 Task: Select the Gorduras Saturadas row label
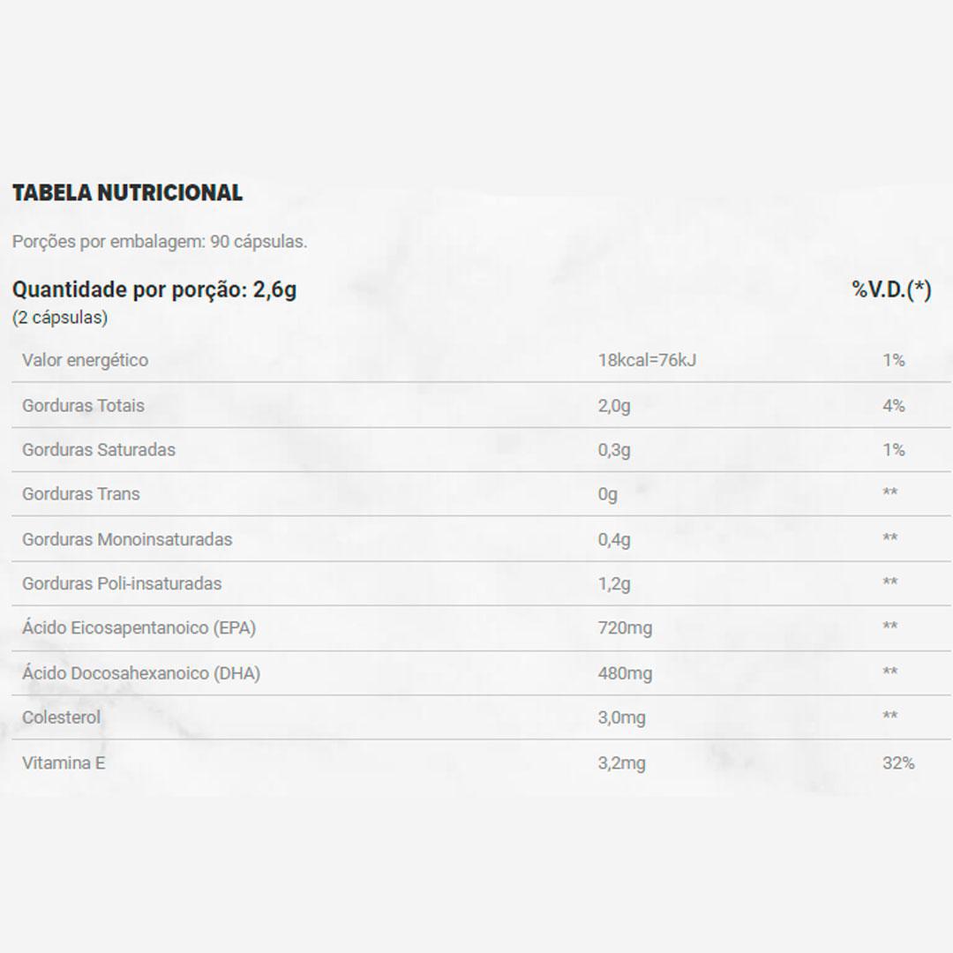[x=99, y=450]
